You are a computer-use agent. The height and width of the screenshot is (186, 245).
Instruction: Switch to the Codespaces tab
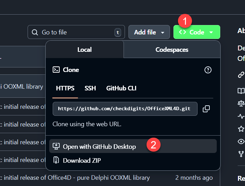tap(172, 50)
